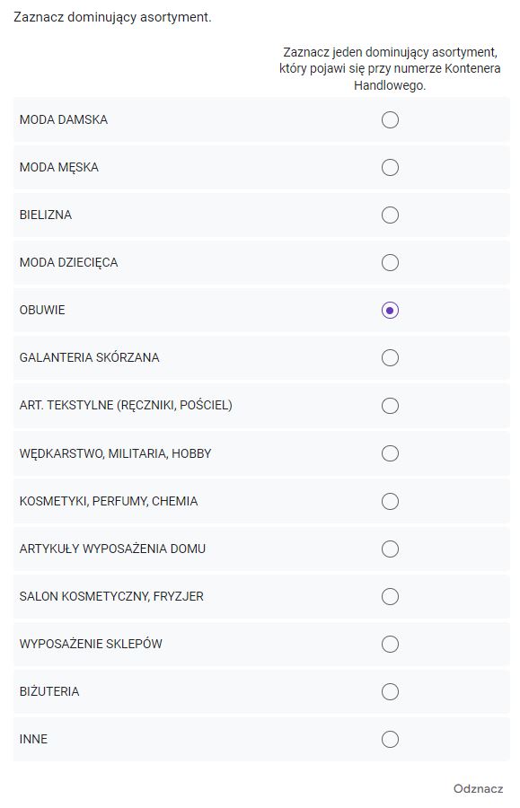Click the MODA DAMSKA row label

[64, 119]
